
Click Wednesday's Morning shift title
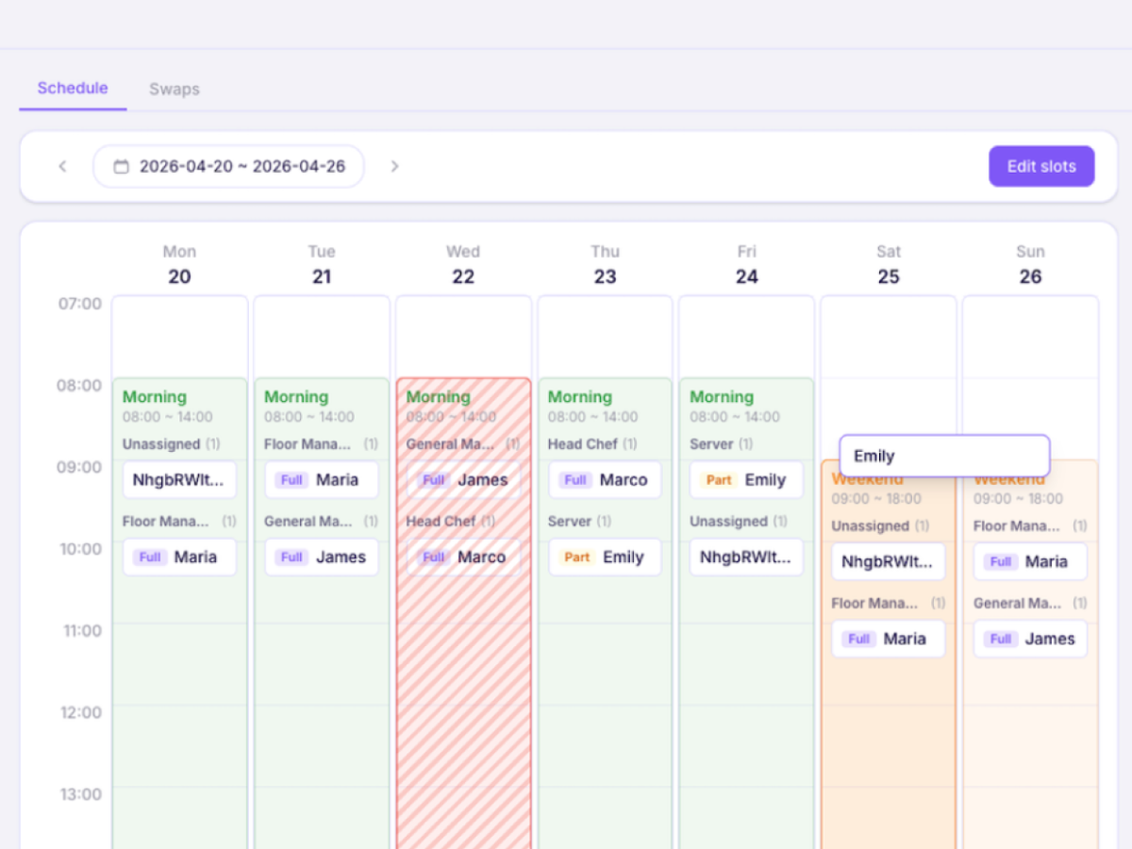(438, 397)
